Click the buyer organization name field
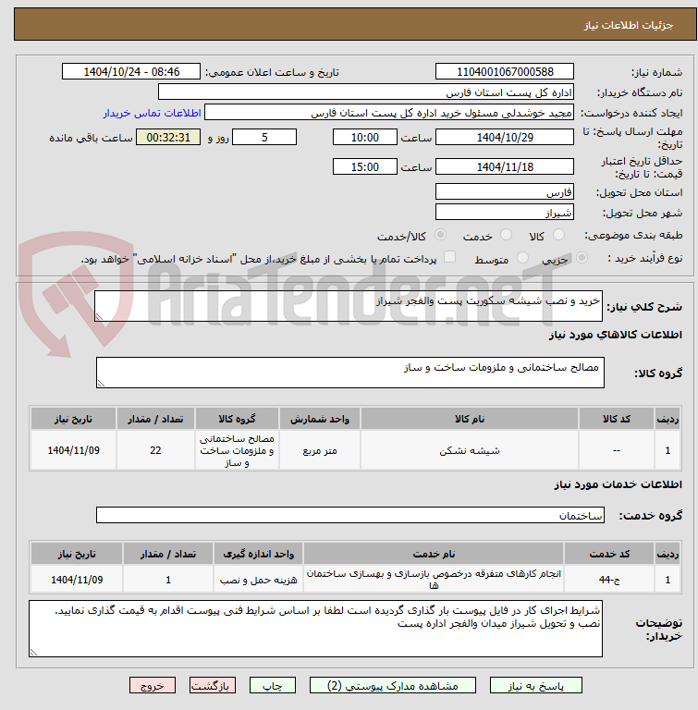 [366, 92]
